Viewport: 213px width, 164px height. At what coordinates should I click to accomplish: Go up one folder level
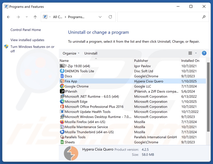pyautogui.click(x=35, y=17)
